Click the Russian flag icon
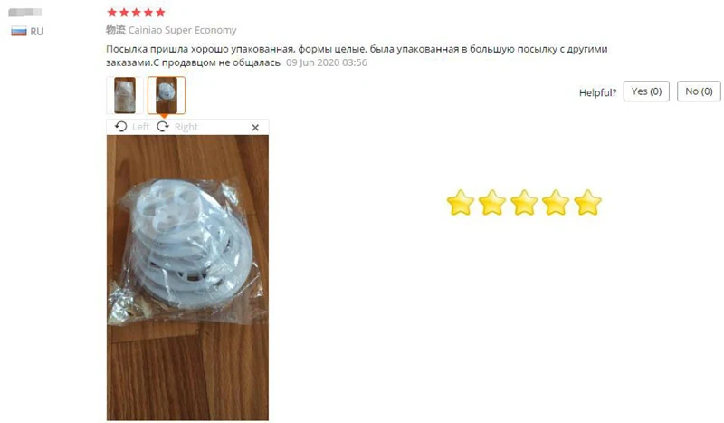Screen dimensions: 724x423 (19, 32)
